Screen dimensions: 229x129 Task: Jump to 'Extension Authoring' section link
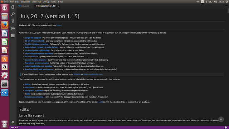[x=34, y=97]
